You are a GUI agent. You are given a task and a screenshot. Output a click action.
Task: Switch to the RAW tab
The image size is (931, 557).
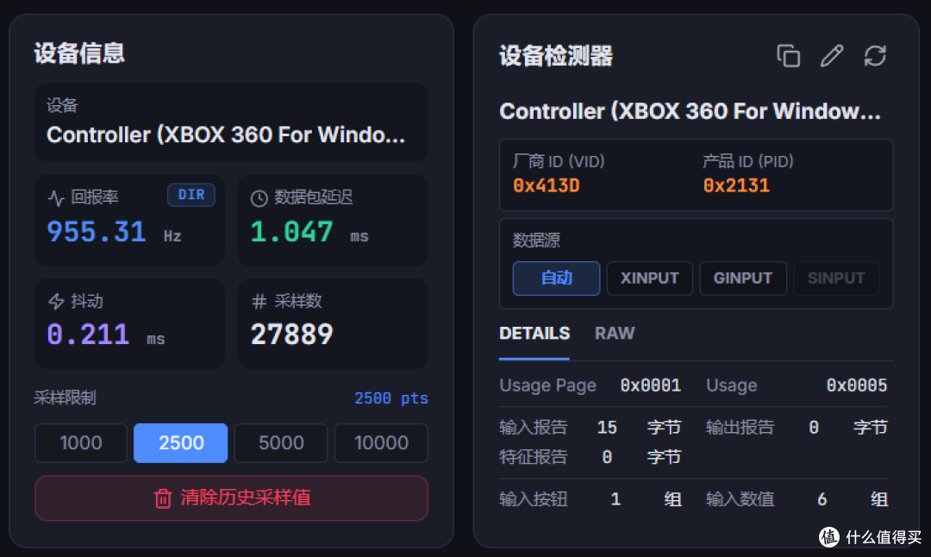click(x=615, y=334)
